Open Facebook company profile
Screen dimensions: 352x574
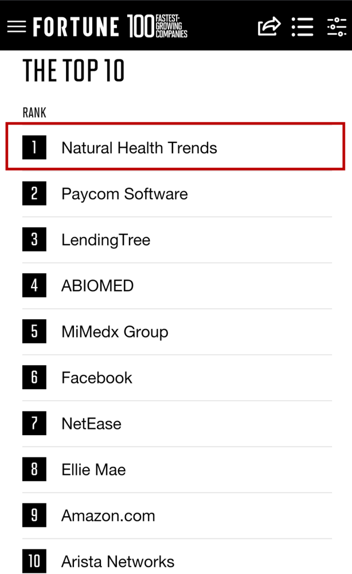tap(97, 378)
